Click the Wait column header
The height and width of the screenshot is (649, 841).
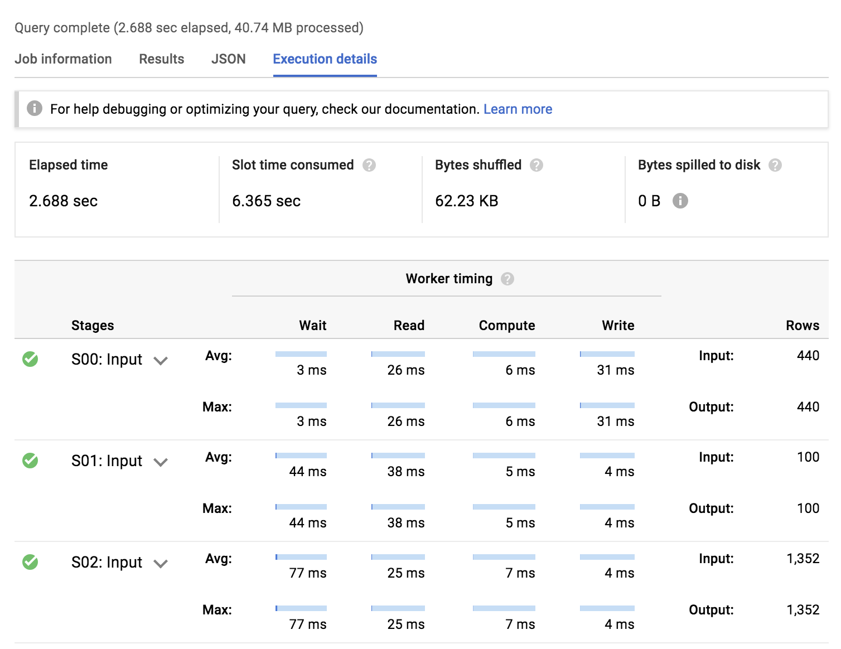313,326
